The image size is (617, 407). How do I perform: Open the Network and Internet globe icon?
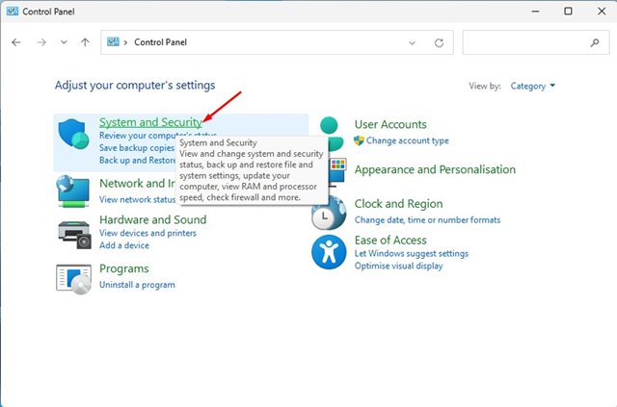[x=73, y=191]
